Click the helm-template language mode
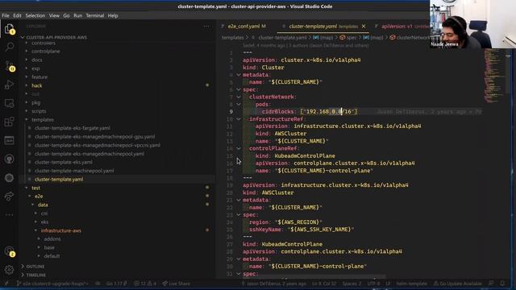The height and width of the screenshot is (290, 516). tap(412, 284)
